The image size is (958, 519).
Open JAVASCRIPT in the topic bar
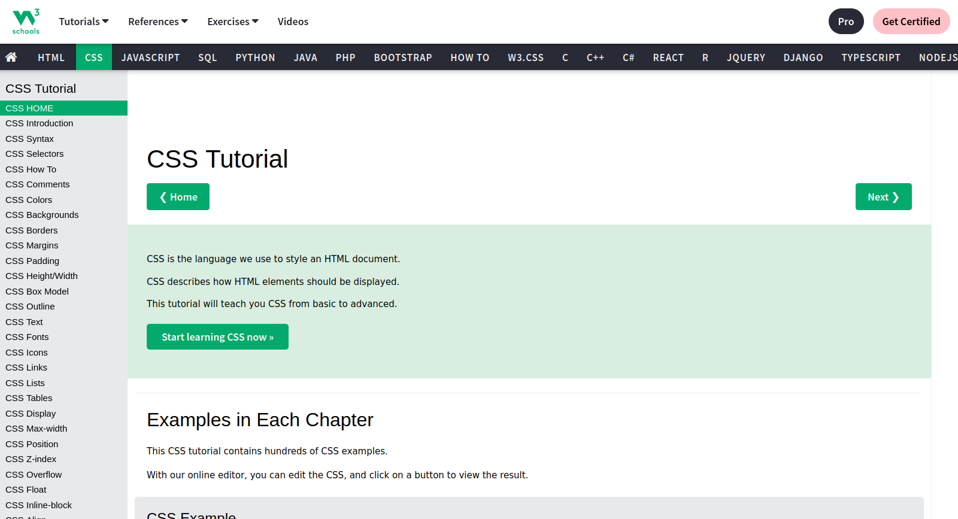150,57
